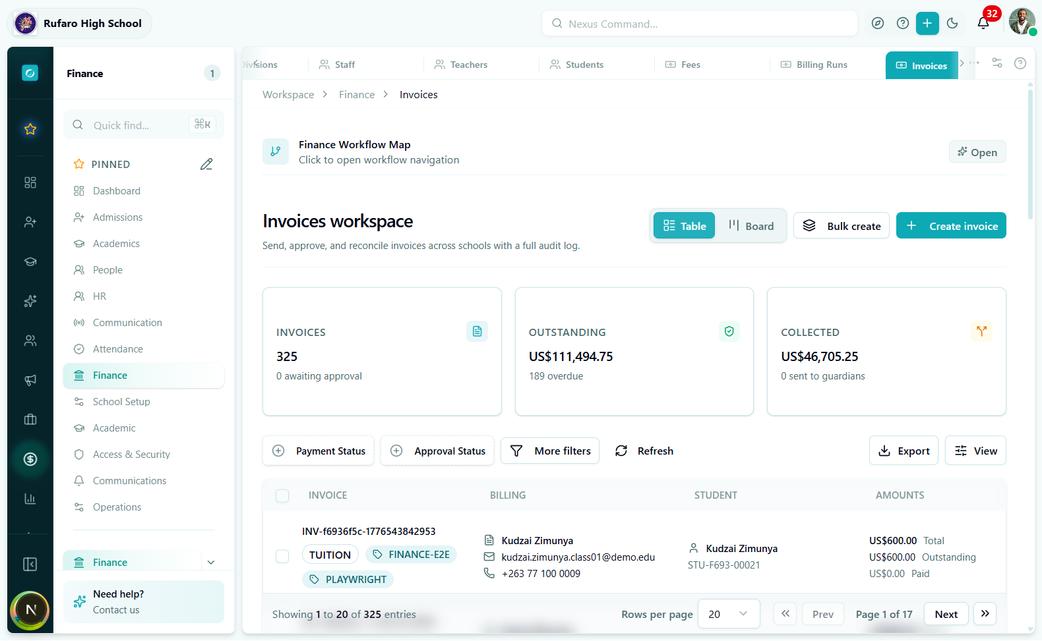Click Finance breadcrumb link
Image resolution: width=1042 pixels, height=641 pixels.
[357, 95]
